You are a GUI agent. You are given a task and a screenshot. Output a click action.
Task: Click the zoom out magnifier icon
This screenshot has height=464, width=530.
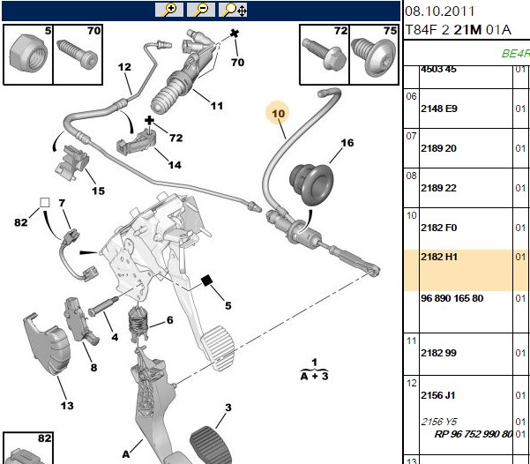click(x=201, y=10)
